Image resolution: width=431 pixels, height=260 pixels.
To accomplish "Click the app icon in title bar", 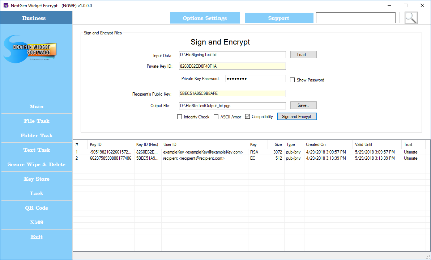I will [6, 5].
